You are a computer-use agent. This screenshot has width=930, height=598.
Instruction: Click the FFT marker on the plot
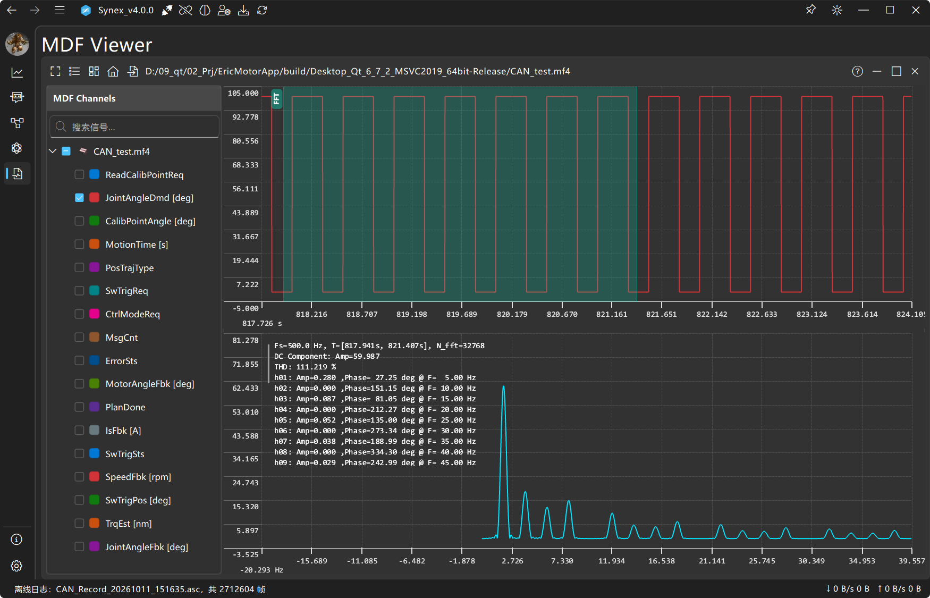(276, 98)
